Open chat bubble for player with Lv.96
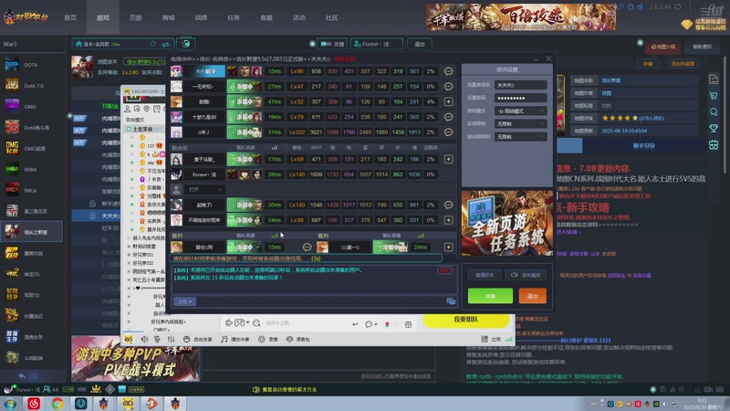This screenshot has height=411, width=730. (448, 71)
